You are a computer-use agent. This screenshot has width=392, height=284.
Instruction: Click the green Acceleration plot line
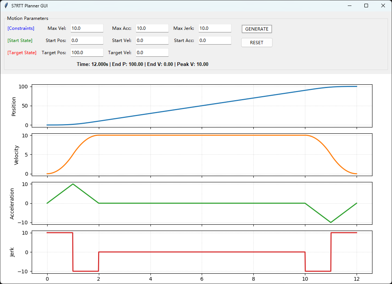point(202,203)
